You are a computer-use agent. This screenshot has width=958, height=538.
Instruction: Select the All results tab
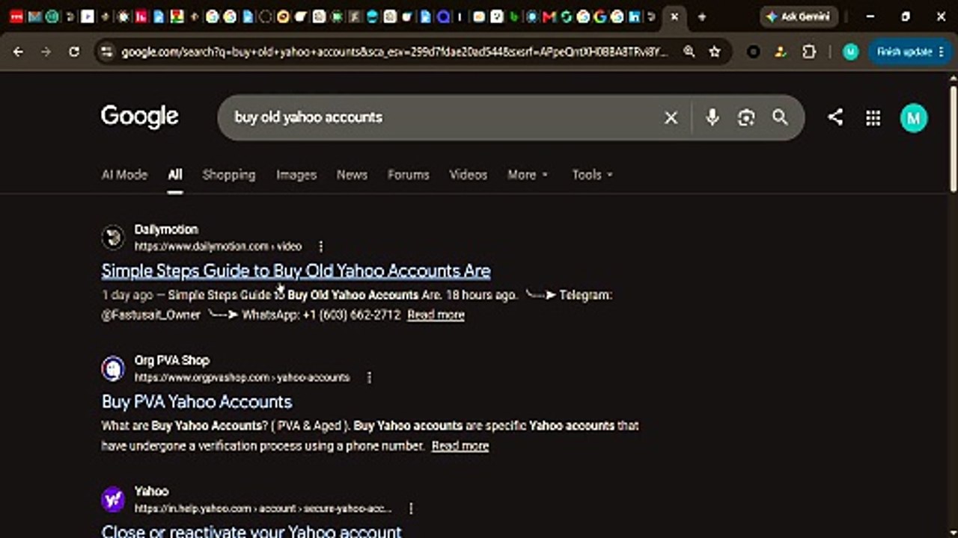(x=174, y=174)
